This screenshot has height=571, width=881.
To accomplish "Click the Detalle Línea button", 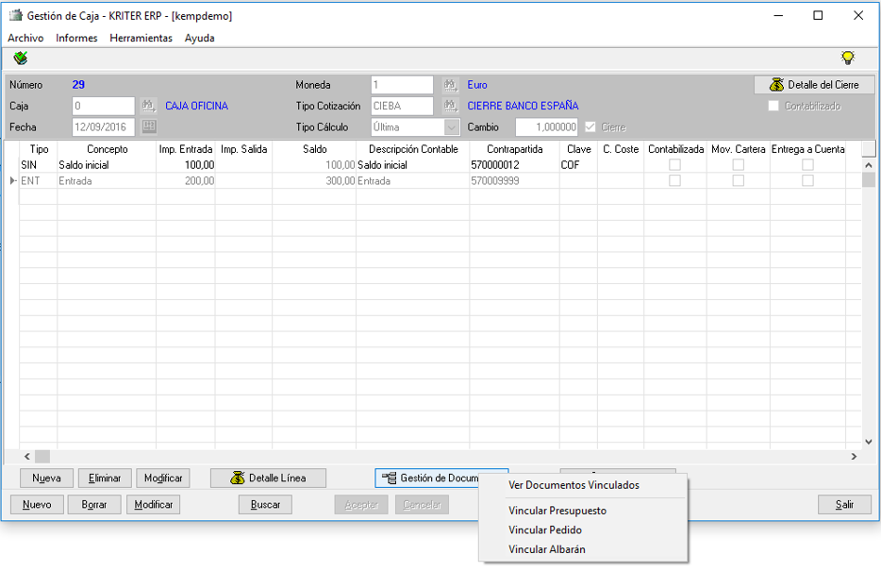I will [x=268, y=479].
